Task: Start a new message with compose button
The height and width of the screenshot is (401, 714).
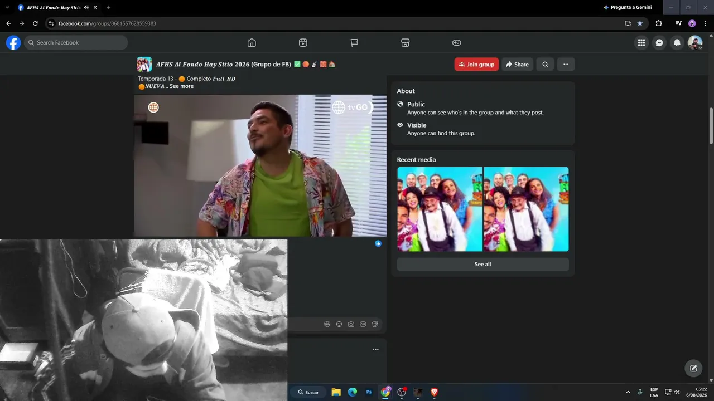Action: pos(693,368)
